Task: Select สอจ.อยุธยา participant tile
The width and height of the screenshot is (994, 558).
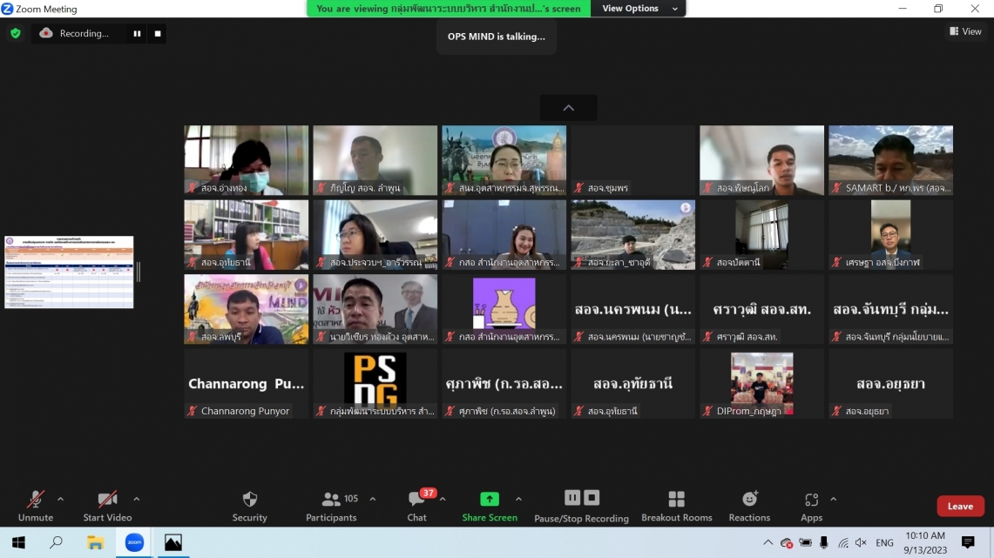Action: 890,384
